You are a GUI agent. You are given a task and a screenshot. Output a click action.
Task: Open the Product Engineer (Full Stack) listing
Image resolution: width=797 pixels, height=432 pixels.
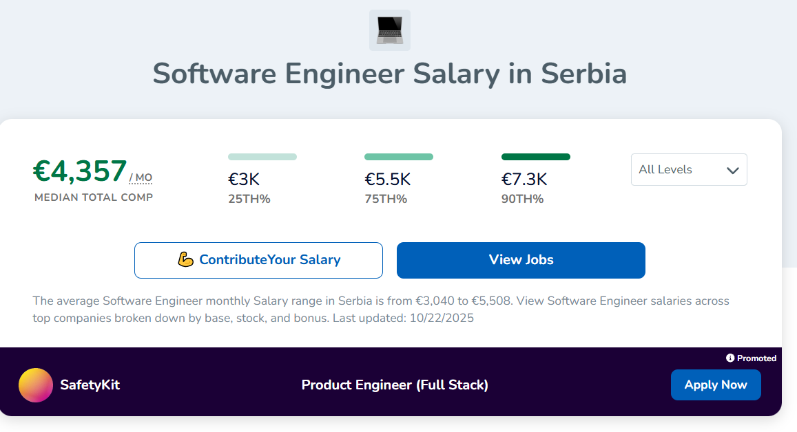pyautogui.click(x=395, y=385)
